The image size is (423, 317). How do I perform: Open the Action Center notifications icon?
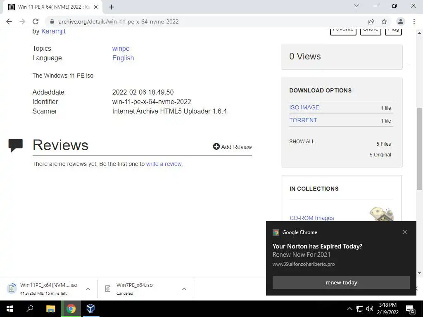410,309
